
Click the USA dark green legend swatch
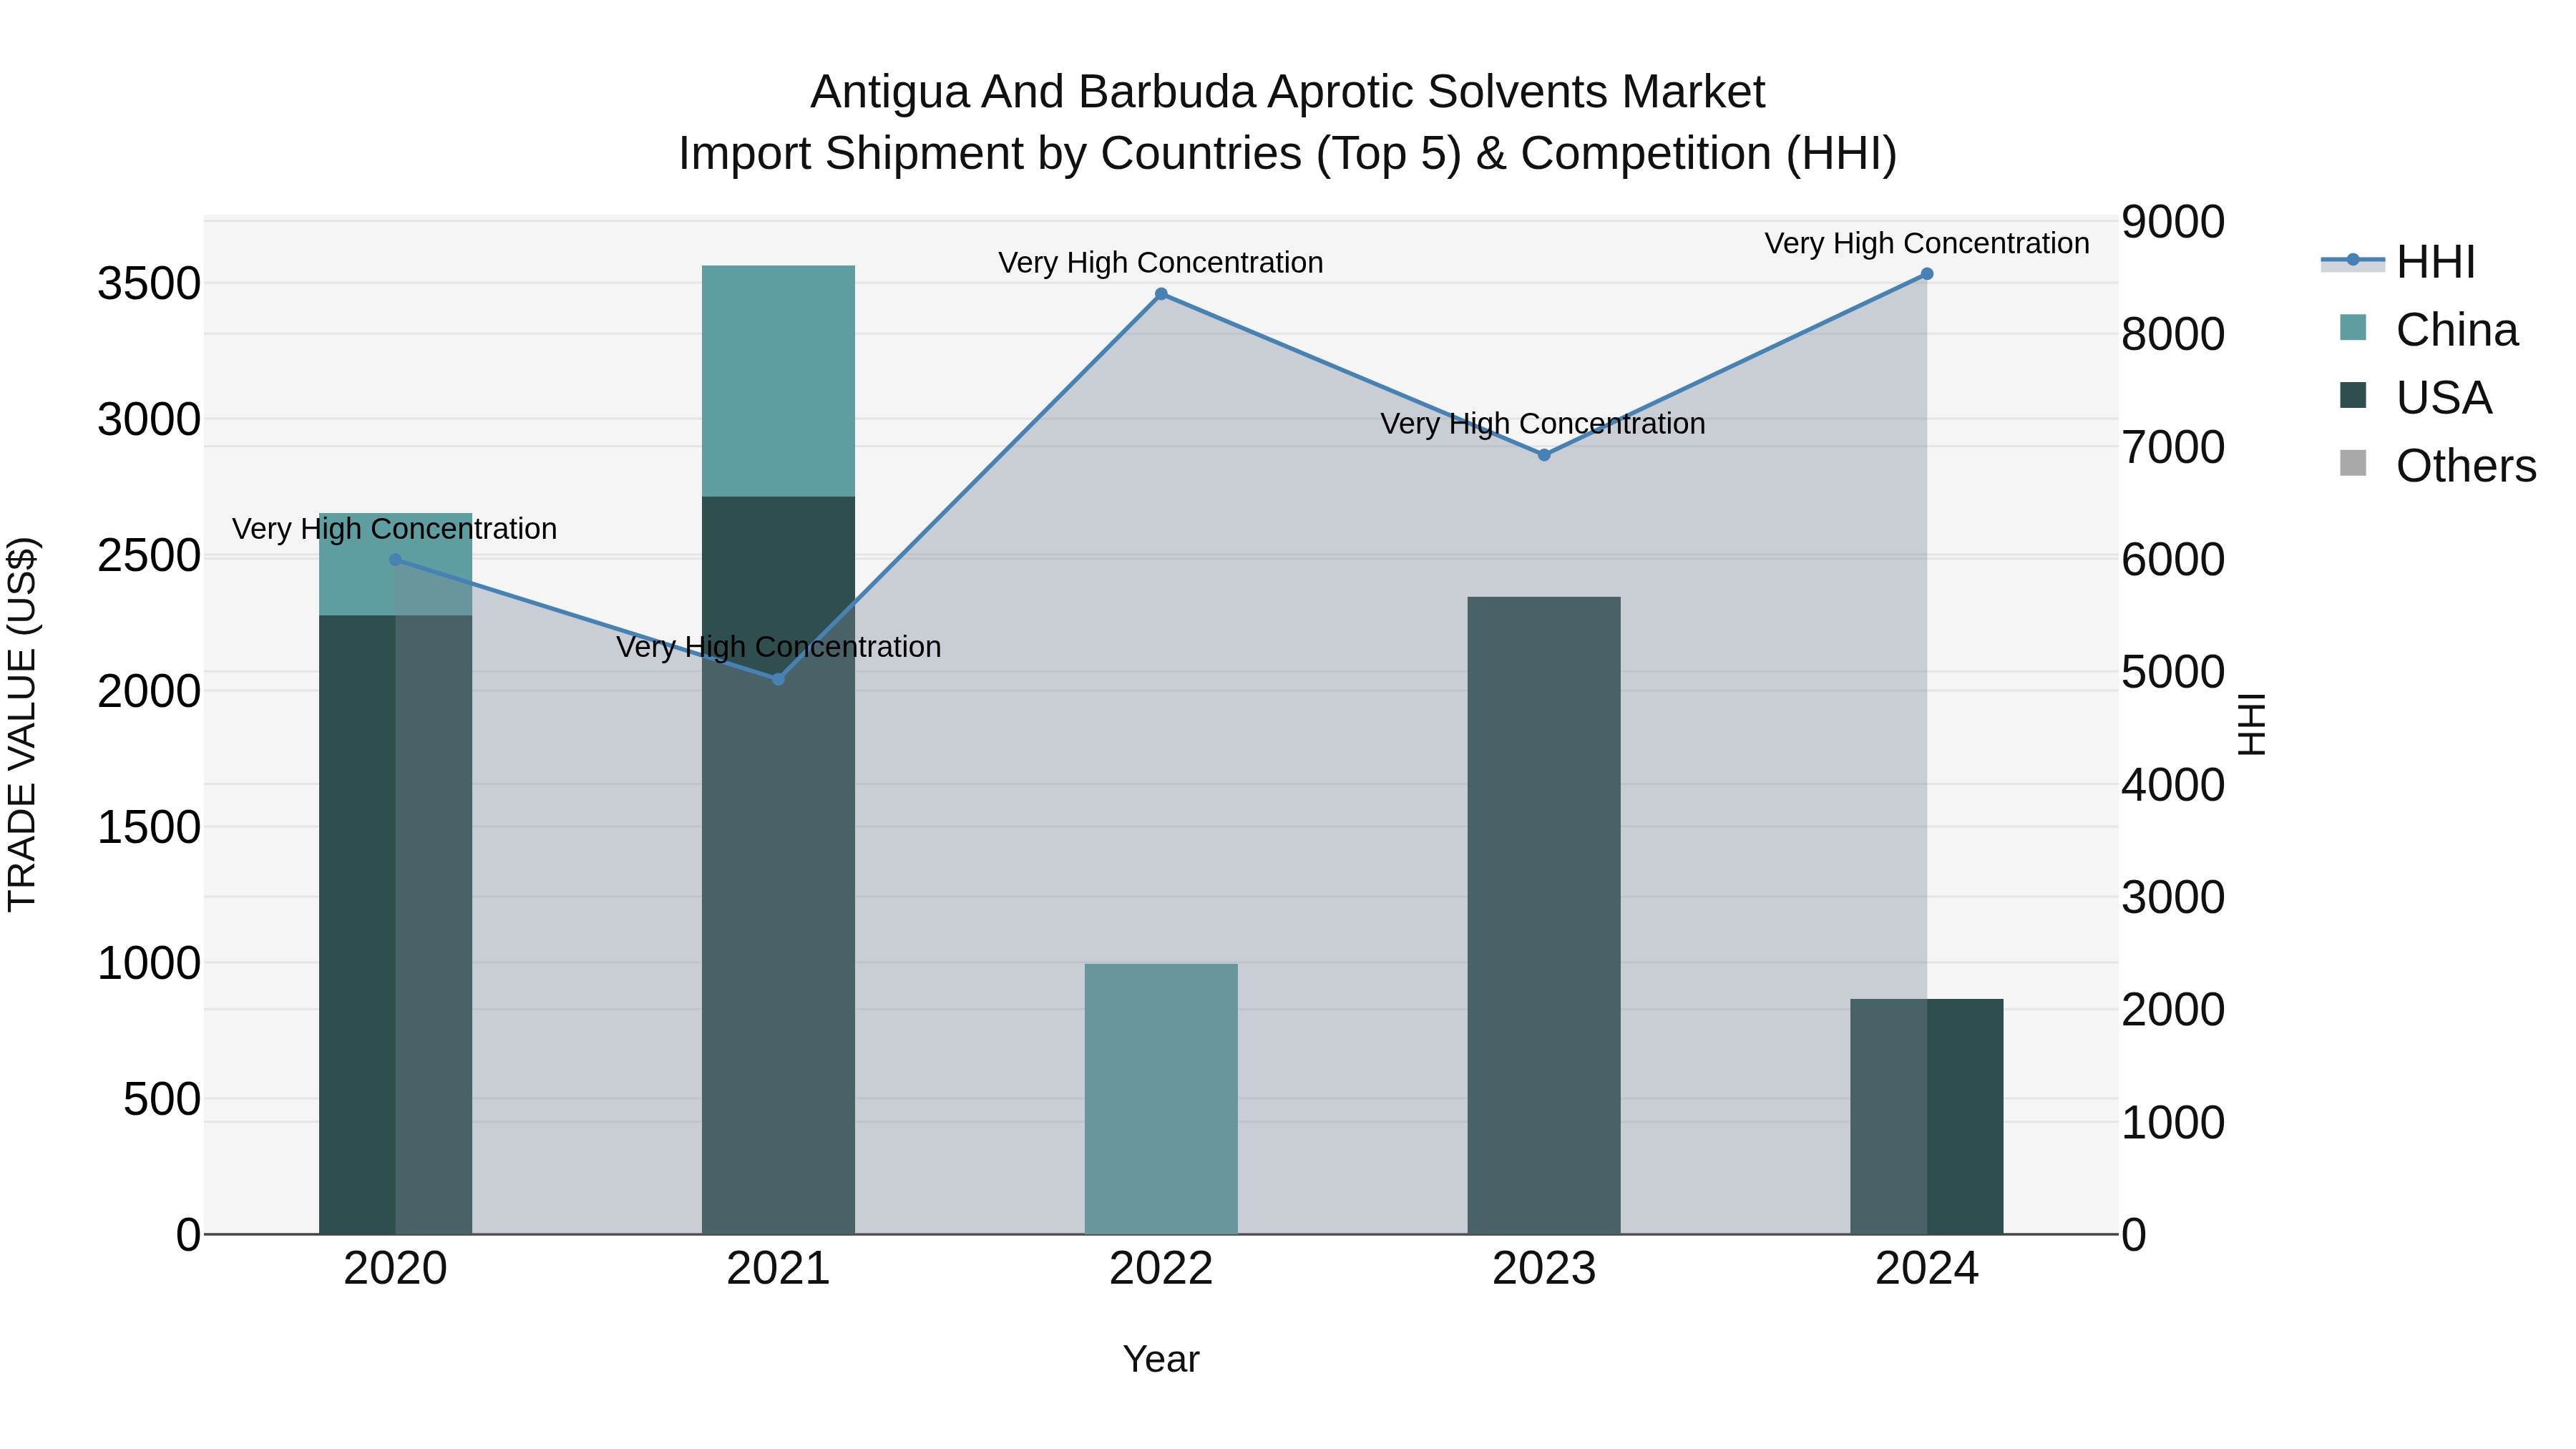tap(2353, 395)
